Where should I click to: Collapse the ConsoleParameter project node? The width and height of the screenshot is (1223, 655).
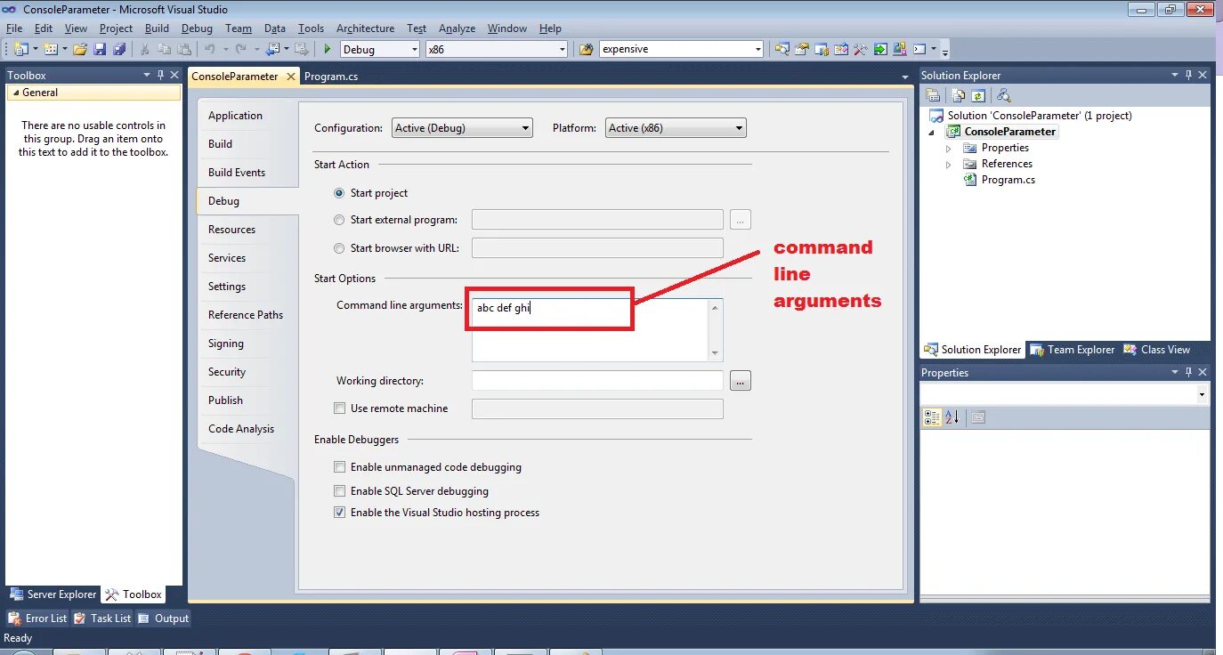[933, 133]
